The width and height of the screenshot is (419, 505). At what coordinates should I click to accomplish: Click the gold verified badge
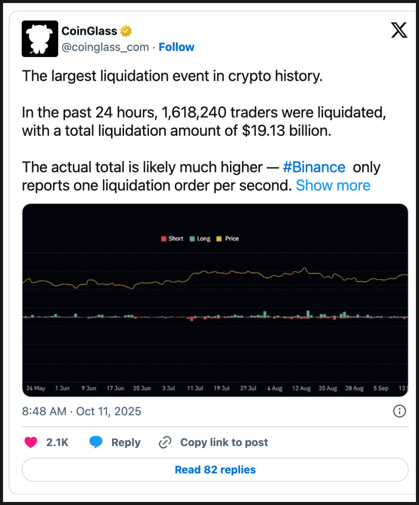126,31
